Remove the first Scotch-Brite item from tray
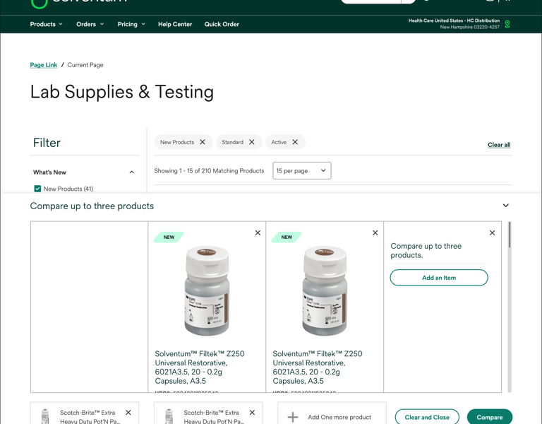This screenshot has width=542, height=424. pyautogui.click(x=128, y=413)
